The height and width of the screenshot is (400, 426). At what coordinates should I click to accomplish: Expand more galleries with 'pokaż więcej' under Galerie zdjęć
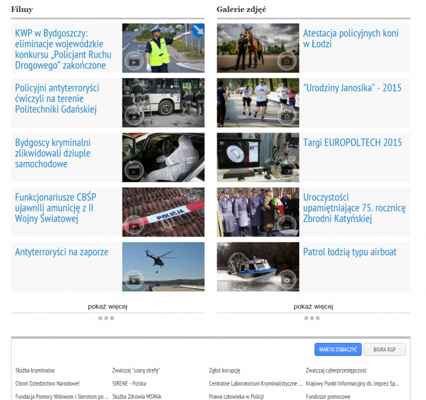pyautogui.click(x=313, y=306)
